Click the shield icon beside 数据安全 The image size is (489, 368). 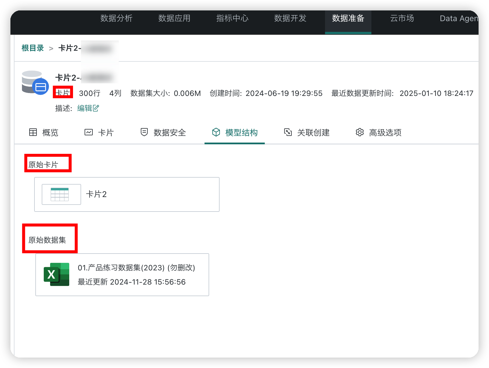(x=144, y=132)
